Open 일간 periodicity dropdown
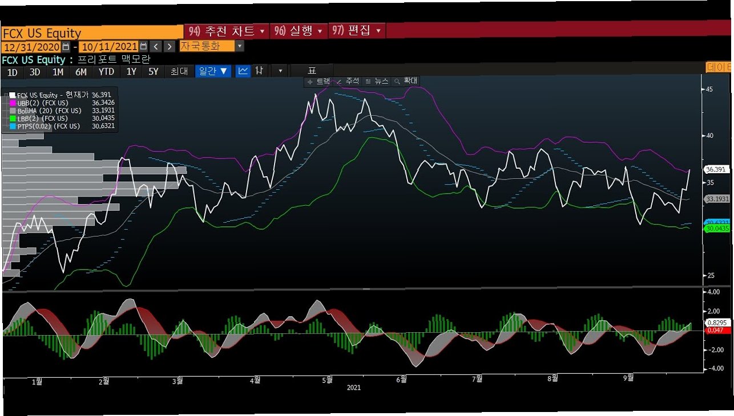The image size is (734, 416). [214, 71]
